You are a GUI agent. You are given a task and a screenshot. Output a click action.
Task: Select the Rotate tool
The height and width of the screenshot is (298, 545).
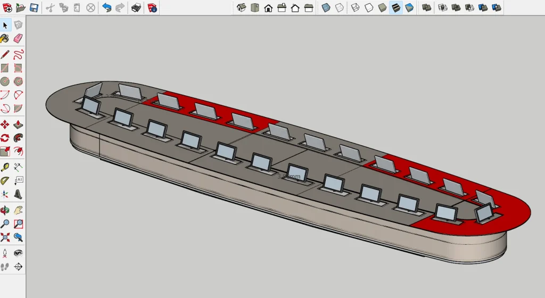pyautogui.click(x=5, y=138)
